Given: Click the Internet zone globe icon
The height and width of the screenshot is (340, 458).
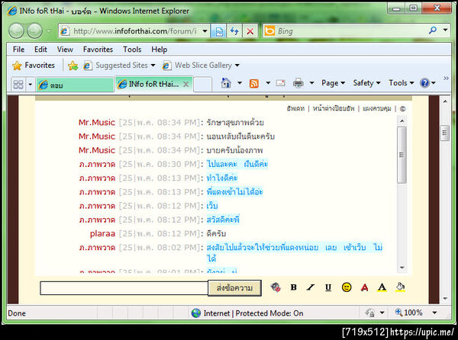Looking at the screenshot, I should pos(196,313).
